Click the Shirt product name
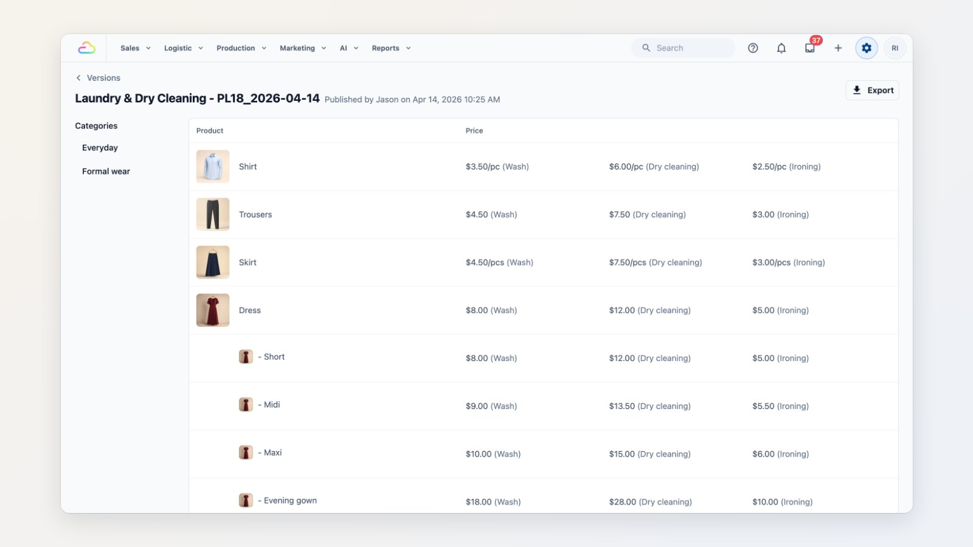Image resolution: width=973 pixels, height=547 pixels. (x=248, y=167)
